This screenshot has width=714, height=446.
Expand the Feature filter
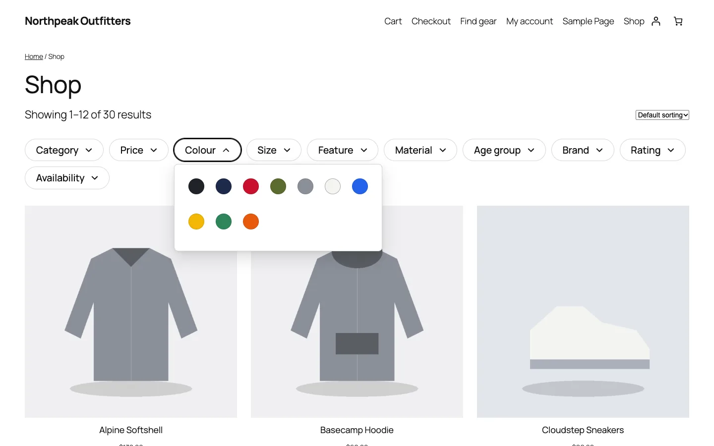(x=343, y=150)
